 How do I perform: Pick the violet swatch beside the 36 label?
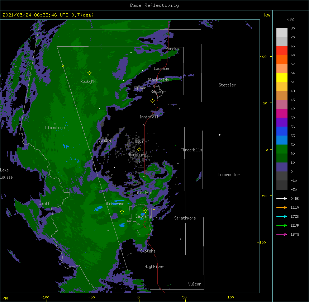pyautogui.click(x=282, y=122)
